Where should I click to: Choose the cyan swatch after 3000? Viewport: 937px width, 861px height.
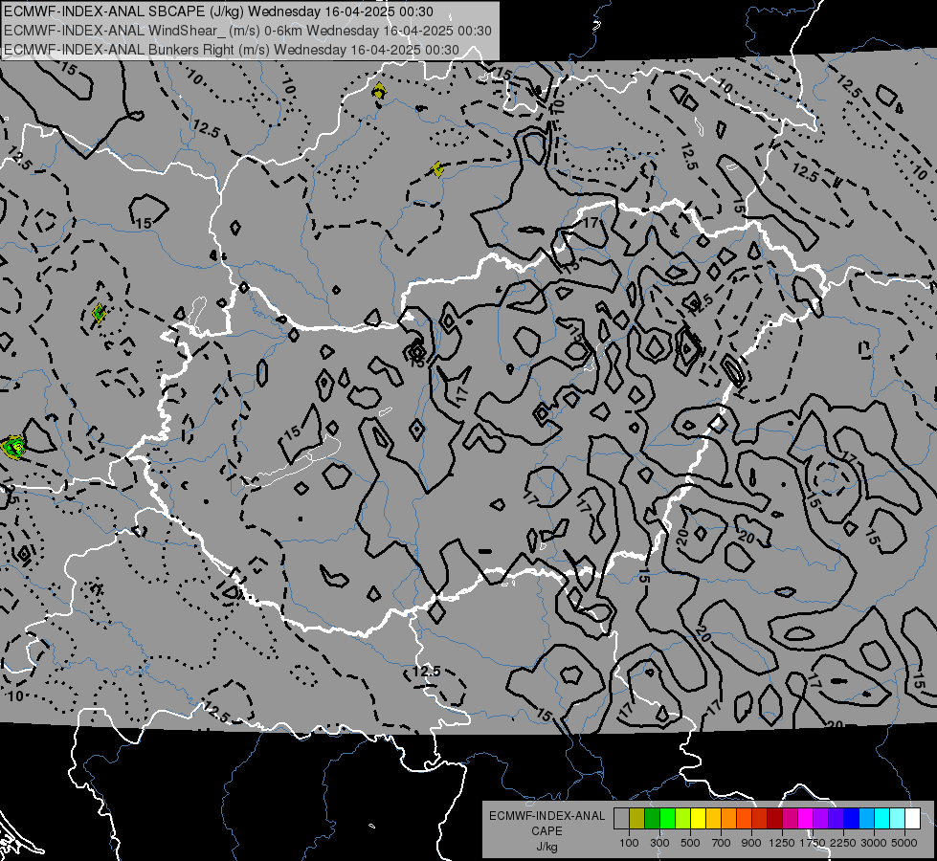[x=882, y=819]
